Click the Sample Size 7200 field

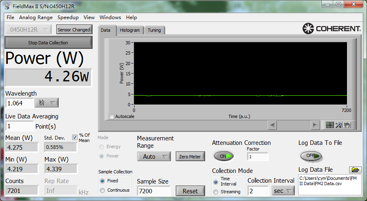(x=154, y=191)
